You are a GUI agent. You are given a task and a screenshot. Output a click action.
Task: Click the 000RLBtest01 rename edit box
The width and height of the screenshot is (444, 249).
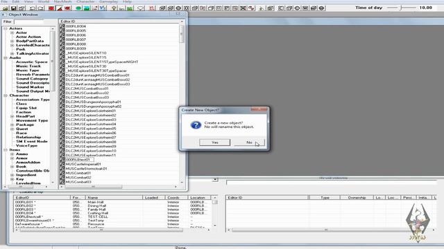pos(80,160)
